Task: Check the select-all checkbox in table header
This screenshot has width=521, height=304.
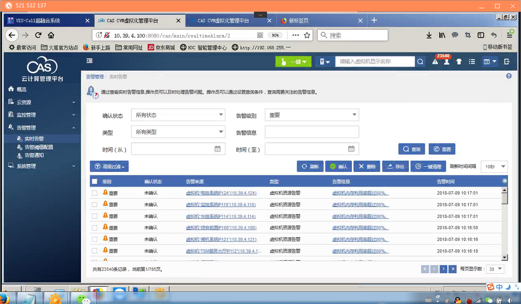Action: pos(94,181)
